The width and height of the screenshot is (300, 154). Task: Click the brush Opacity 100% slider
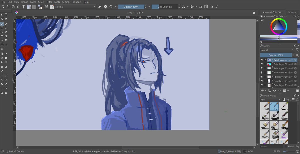coord(131,7)
